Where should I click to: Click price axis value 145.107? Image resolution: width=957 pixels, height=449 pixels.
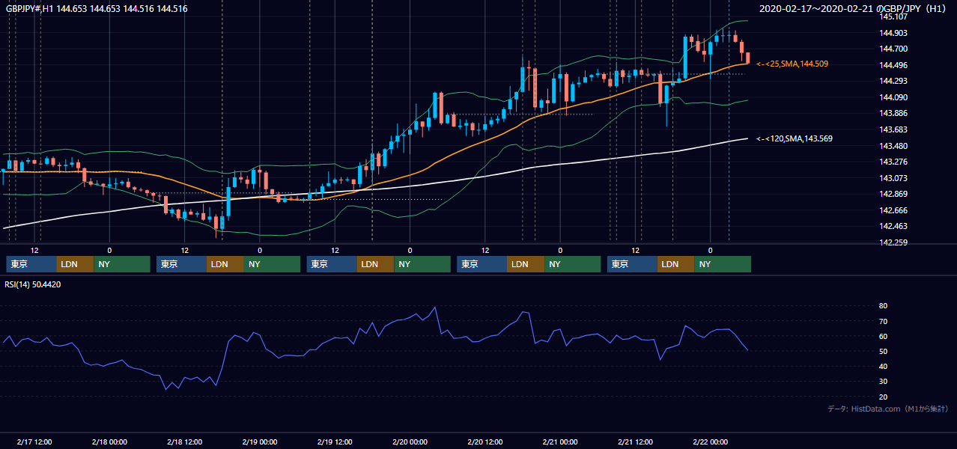[x=894, y=16]
